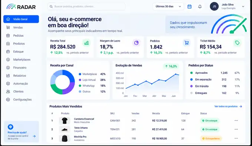Open more options for Tênis Urbano row
The image size is (252, 146).
(x=236, y=129)
